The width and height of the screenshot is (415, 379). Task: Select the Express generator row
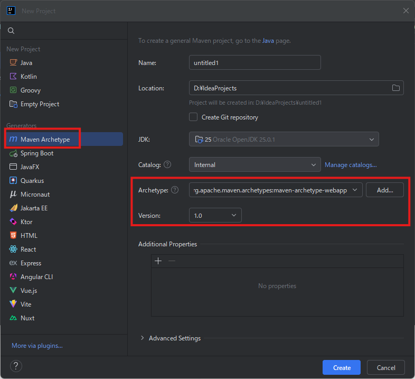pos(64,263)
